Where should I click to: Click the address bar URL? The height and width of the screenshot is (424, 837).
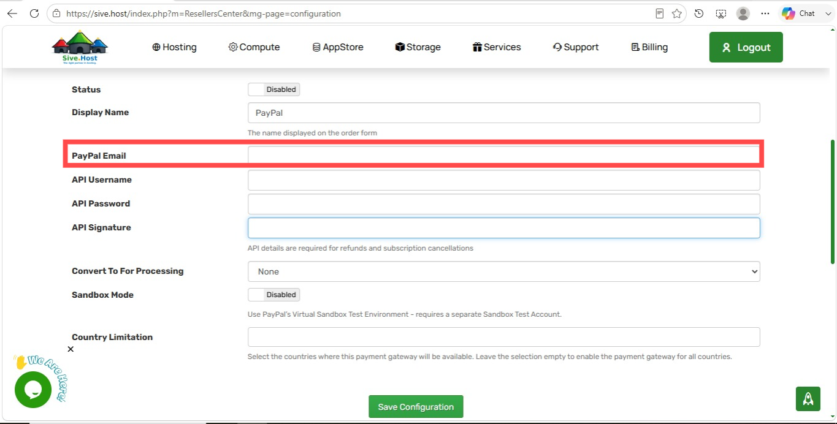tap(203, 13)
